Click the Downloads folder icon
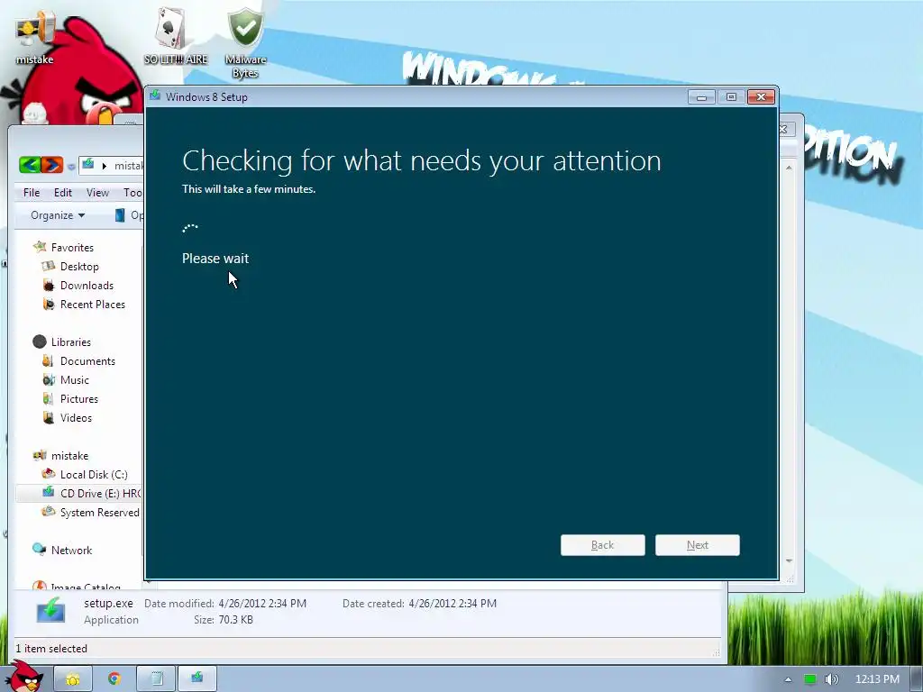Screen dimensions: 923x692 click(x=49, y=286)
